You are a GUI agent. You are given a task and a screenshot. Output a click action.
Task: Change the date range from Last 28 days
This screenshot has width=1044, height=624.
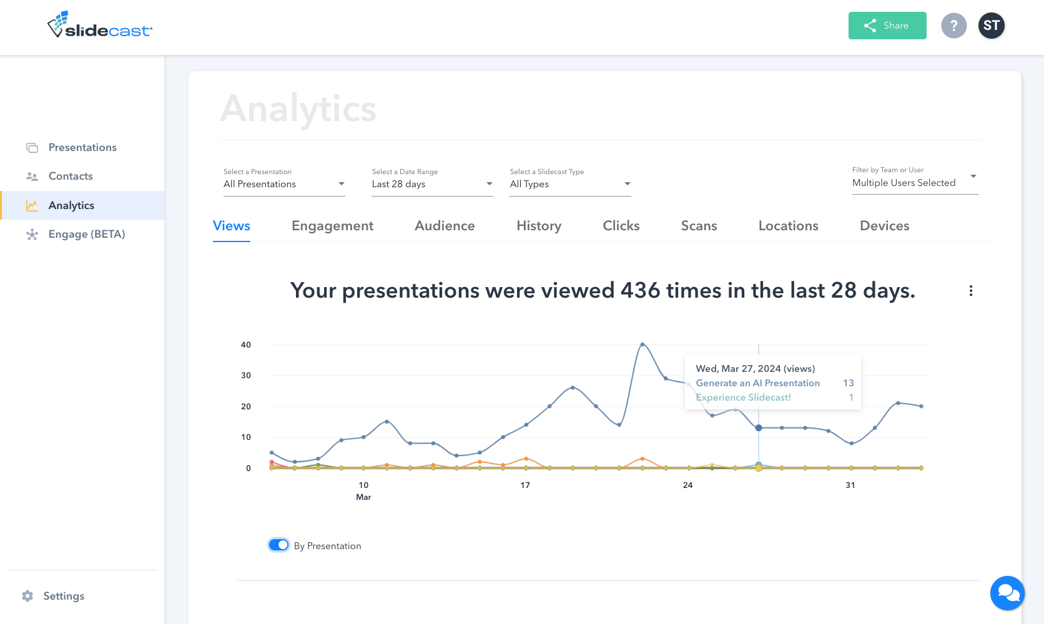[x=432, y=183]
